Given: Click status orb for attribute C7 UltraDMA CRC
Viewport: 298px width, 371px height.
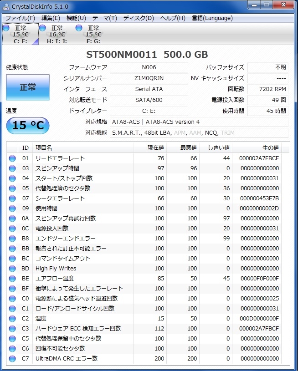Looking at the screenshot, I should click(x=12, y=359).
